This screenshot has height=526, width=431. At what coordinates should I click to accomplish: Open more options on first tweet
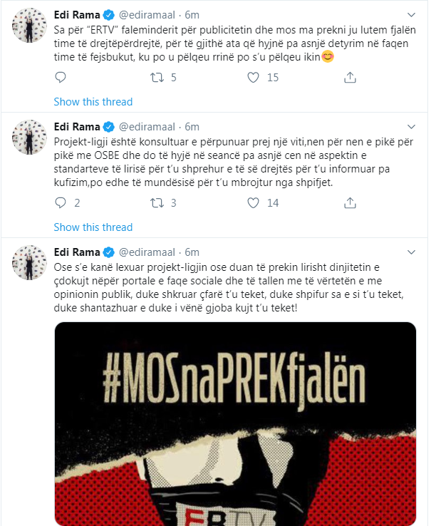click(411, 14)
